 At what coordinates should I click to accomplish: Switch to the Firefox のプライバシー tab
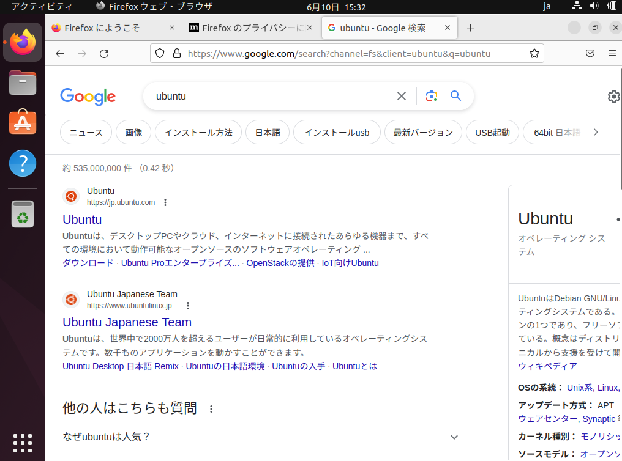coord(252,28)
